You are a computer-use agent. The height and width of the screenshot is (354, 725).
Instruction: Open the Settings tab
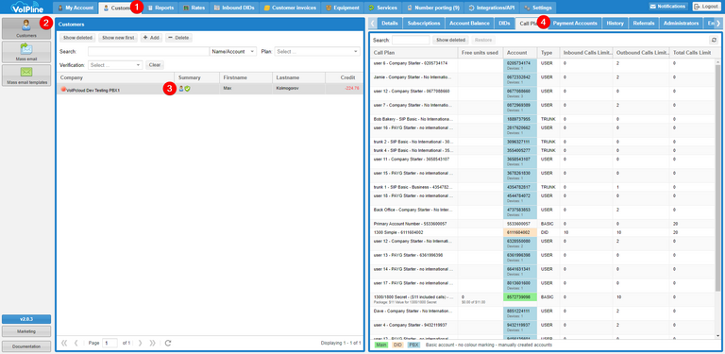coord(538,8)
